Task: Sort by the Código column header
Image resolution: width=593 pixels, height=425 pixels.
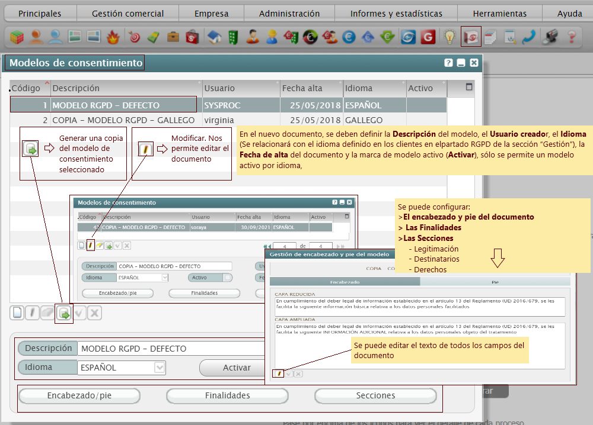Action: (x=30, y=88)
